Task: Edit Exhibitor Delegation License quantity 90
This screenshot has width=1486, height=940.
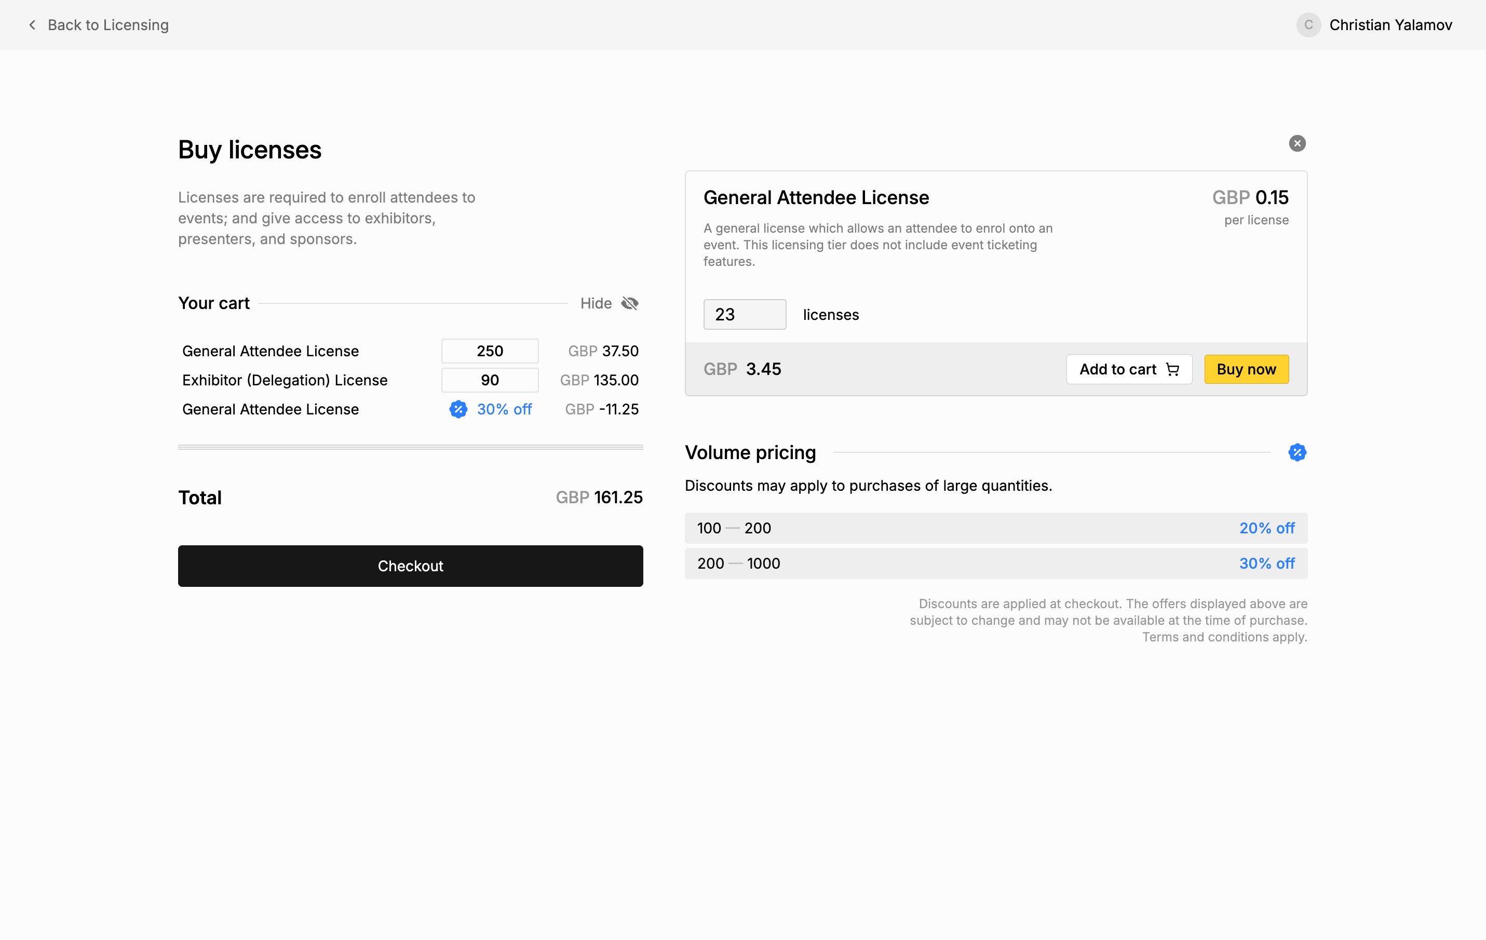Action: point(490,380)
